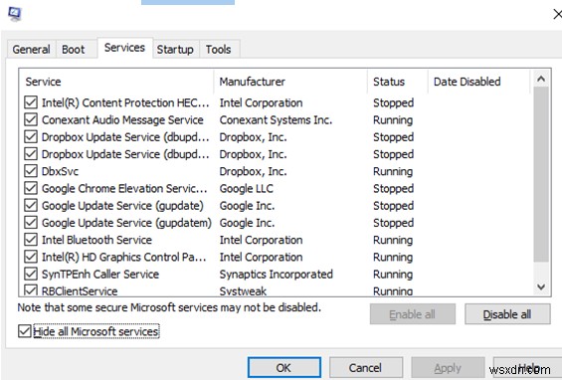This screenshot has height=380, width=562.
Task: Click the System Configuration window icon
Action: click(15, 14)
